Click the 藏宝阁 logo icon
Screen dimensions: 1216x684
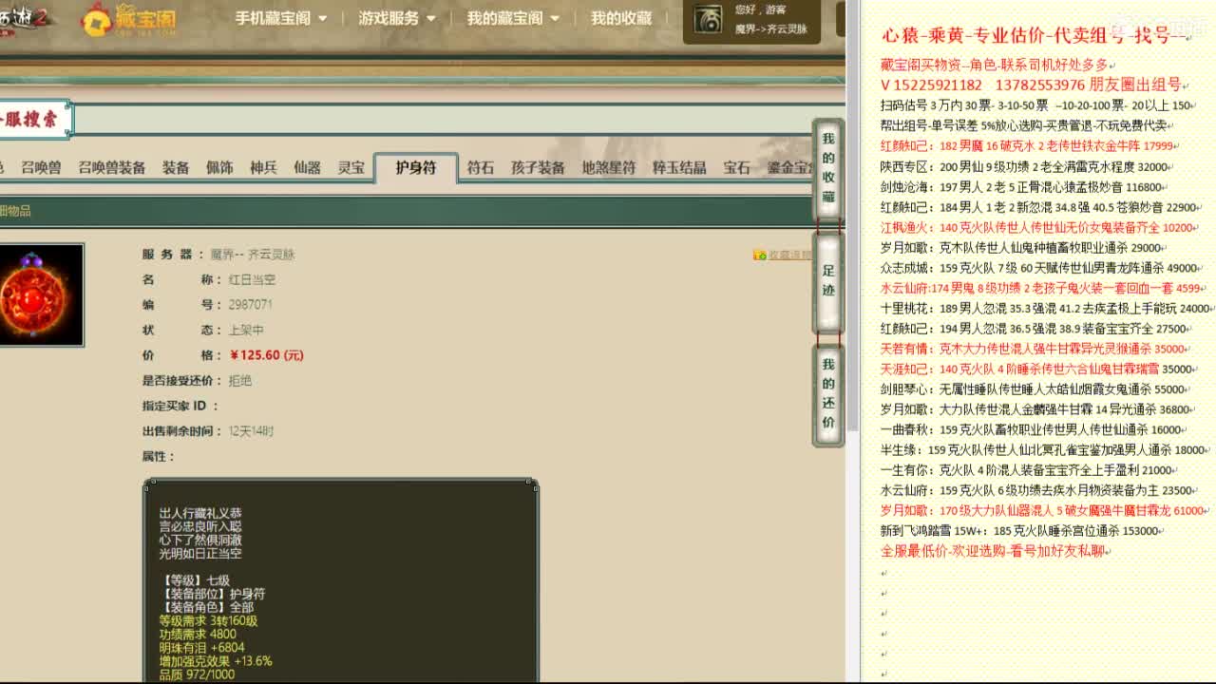click(128, 19)
